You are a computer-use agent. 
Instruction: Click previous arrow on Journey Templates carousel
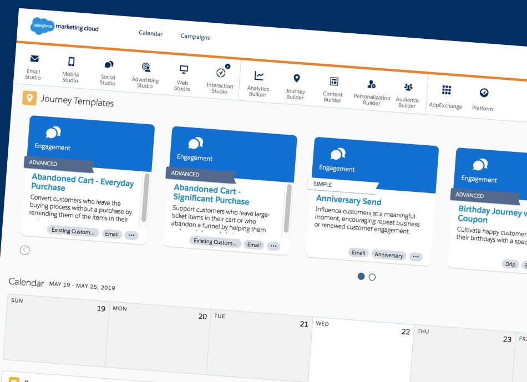pyautogui.click(x=24, y=250)
